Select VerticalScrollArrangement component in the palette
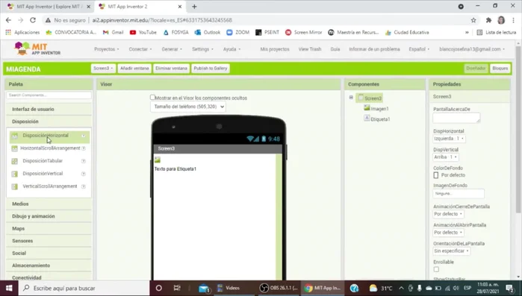This screenshot has height=296, width=522. click(49, 186)
